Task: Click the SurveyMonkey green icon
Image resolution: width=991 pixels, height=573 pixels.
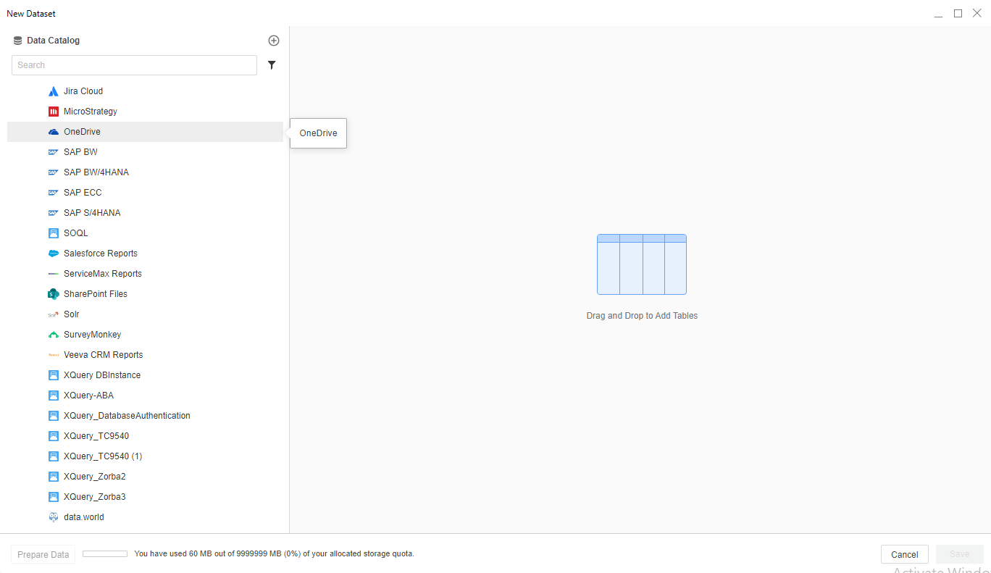Action: pos(53,335)
